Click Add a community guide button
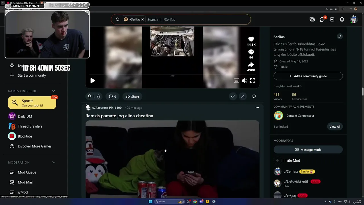Image resolution: width=364 pixels, height=205 pixels. [x=308, y=76]
